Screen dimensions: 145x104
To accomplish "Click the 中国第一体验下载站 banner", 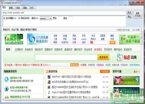I will click(130, 39).
